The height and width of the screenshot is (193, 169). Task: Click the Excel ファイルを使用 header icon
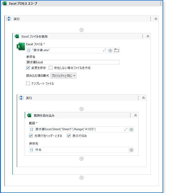[x=17, y=36]
